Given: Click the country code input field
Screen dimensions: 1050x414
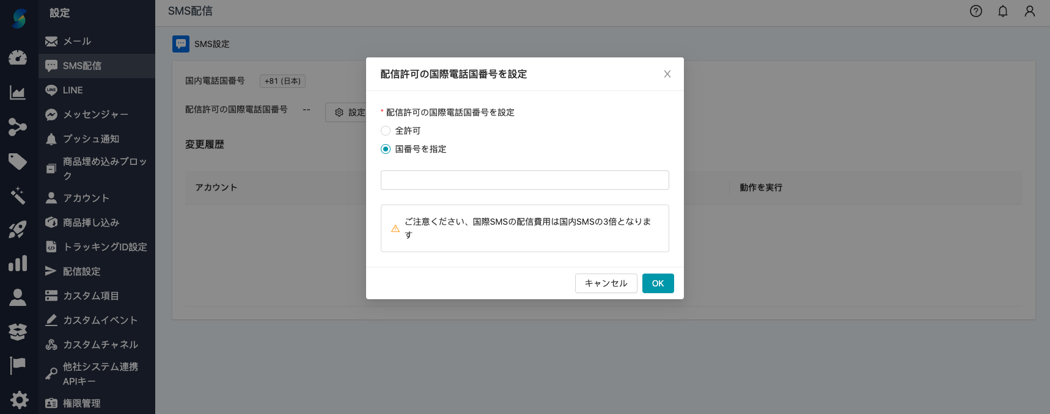Looking at the screenshot, I should [x=524, y=180].
